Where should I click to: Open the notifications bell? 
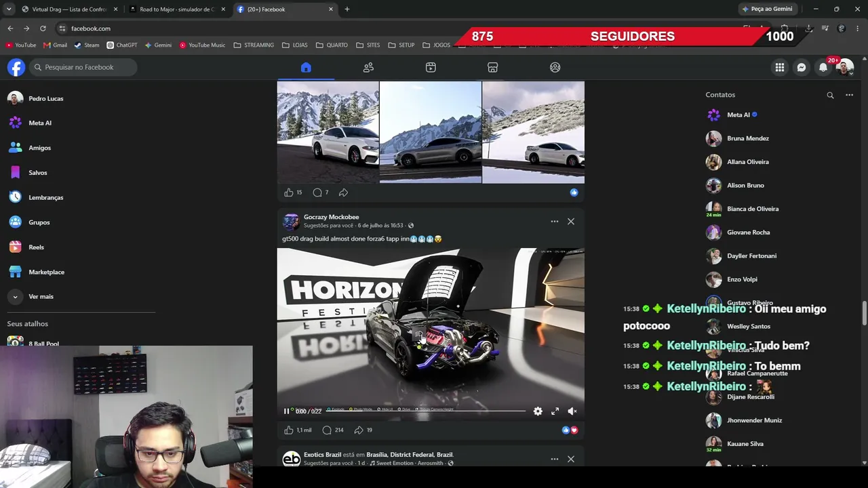823,67
